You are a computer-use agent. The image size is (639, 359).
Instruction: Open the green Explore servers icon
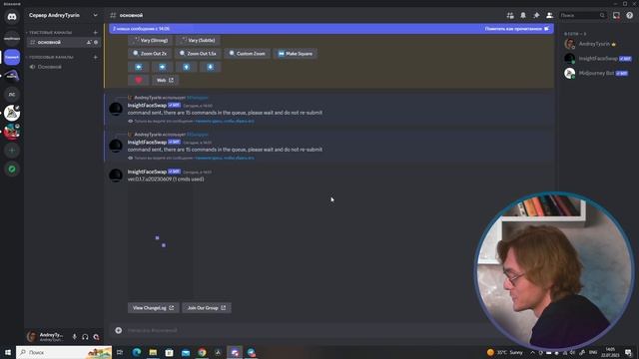click(12, 169)
